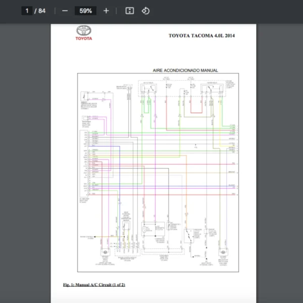Screen dimensions: 303x303
Task: Select the TOYOTA TACOMA 4.0L 2014 heading
Action: (201, 36)
